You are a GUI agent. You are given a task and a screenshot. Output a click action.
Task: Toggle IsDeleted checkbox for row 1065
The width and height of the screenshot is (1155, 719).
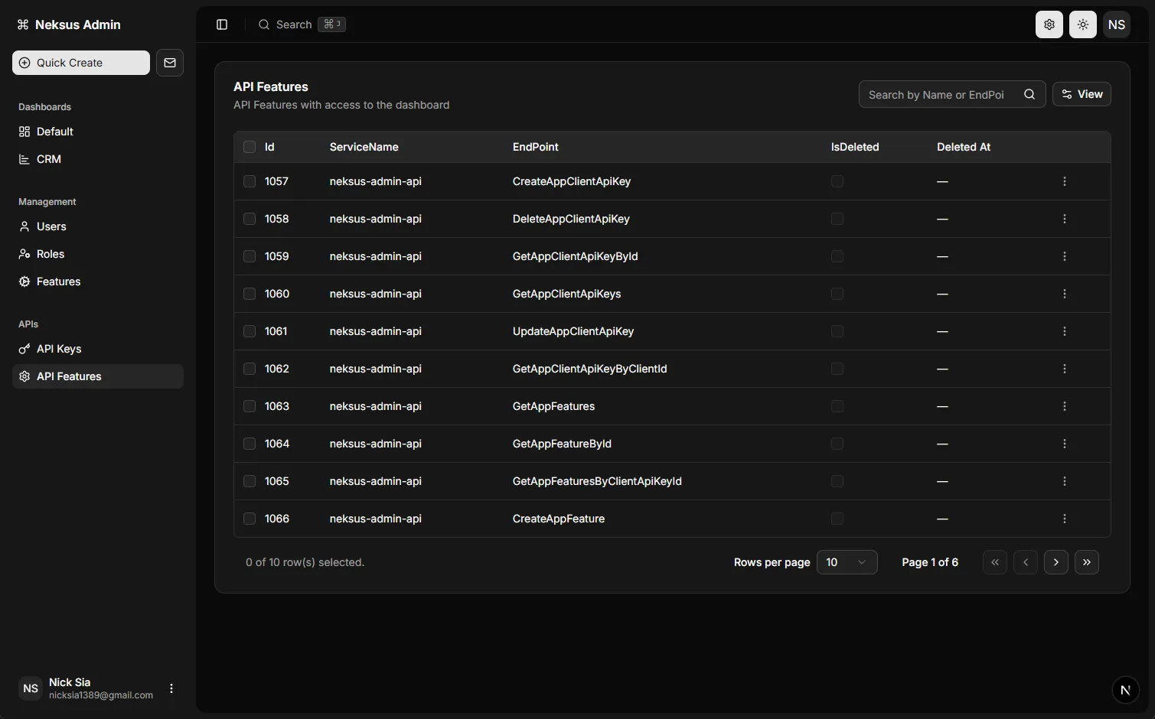(x=837, y=481)
